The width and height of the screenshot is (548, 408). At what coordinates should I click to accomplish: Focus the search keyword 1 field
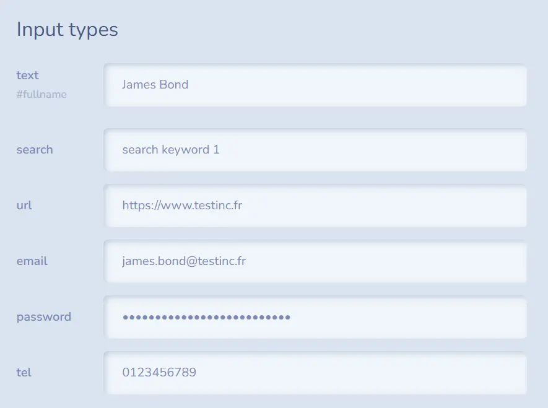coord(315,150)
